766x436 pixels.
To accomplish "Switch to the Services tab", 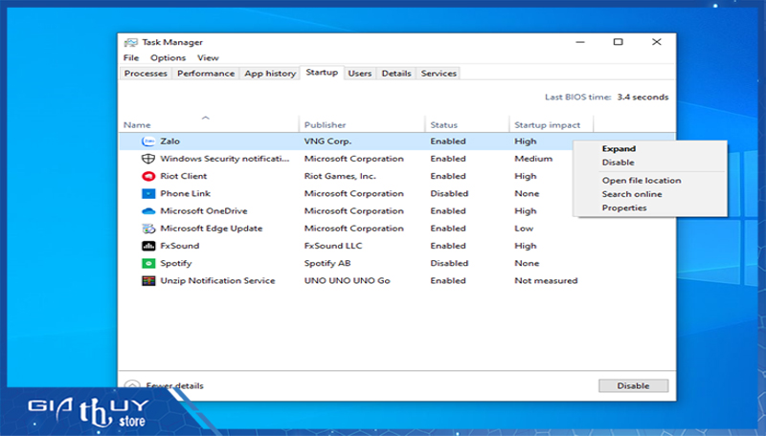I will (439, 74).
